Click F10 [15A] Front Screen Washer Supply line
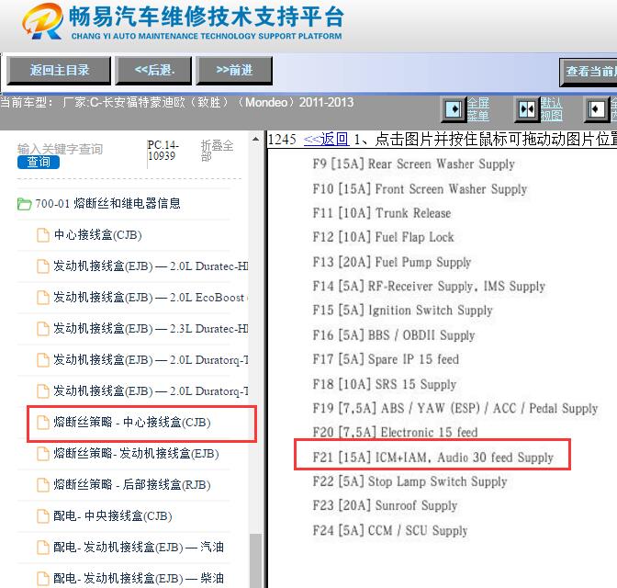 tap(420, 189)
